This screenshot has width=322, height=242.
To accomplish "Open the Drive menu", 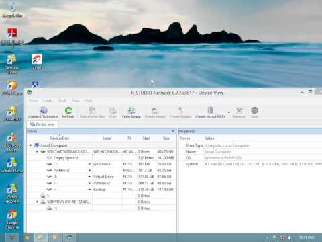I will pos(33,101).
